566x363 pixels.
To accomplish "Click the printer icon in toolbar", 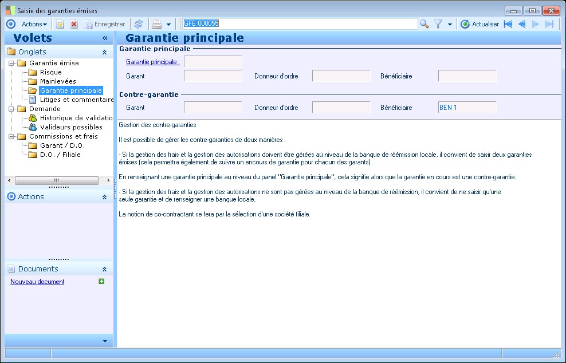I will 157,24.
